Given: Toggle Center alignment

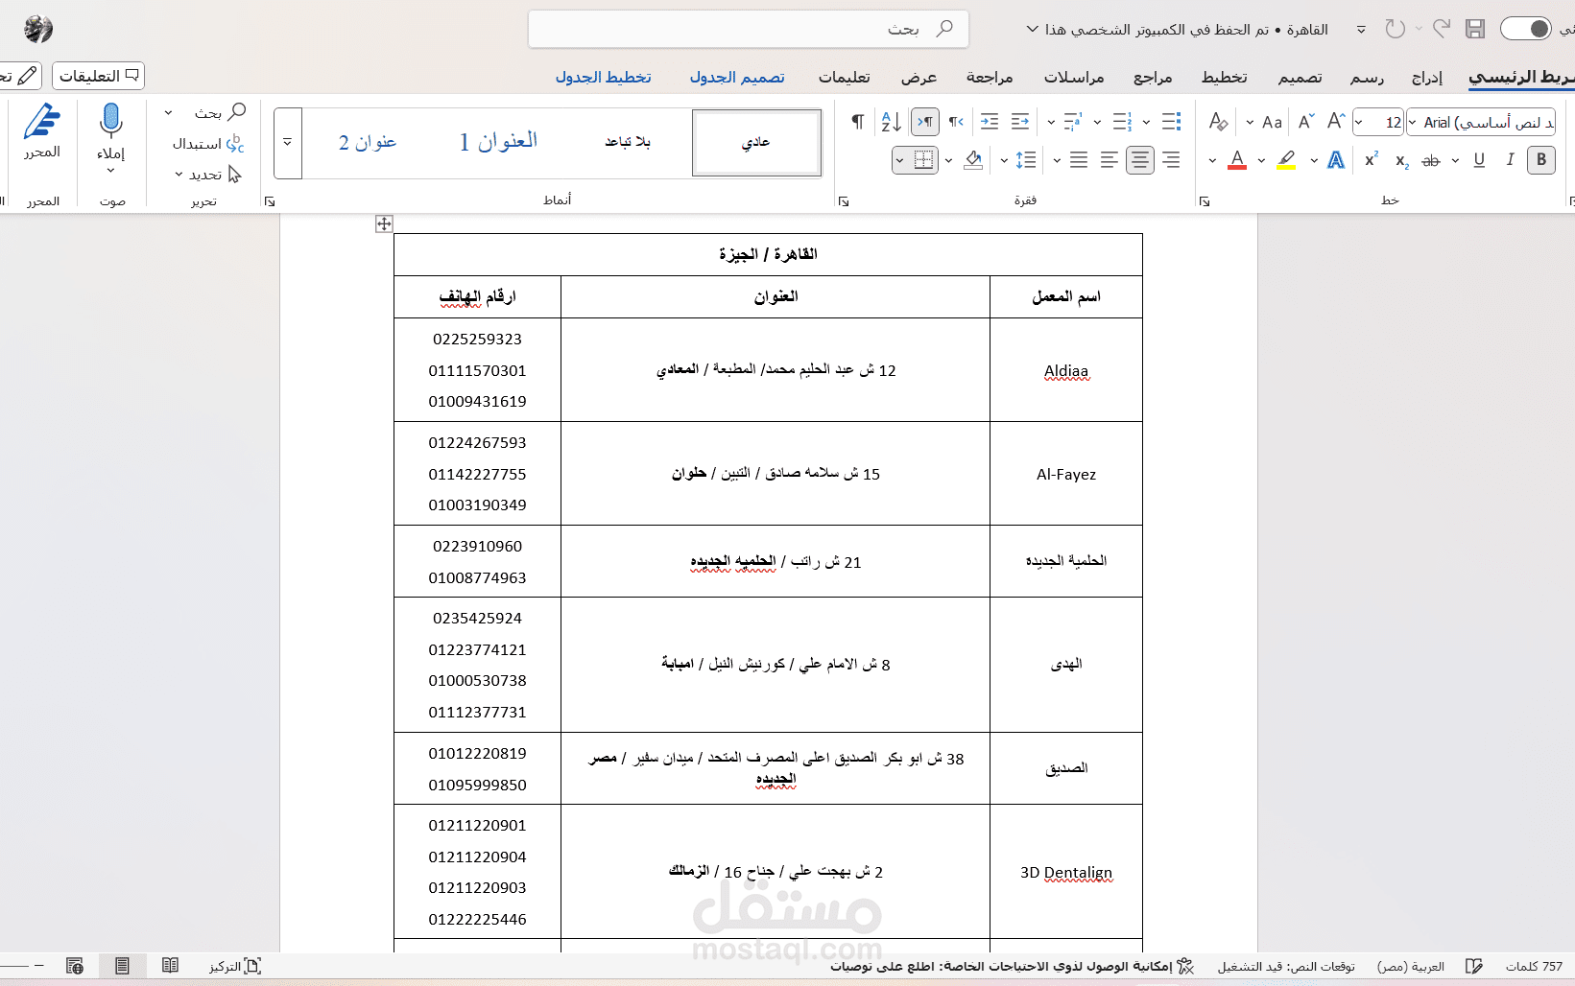Looking at the screenshot, I should point(1139,160).
